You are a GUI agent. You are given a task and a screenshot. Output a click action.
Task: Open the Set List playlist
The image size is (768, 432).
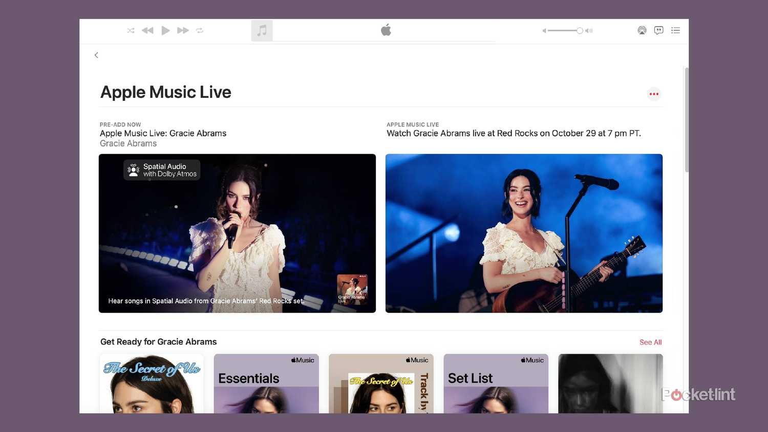tap(496, 384)
